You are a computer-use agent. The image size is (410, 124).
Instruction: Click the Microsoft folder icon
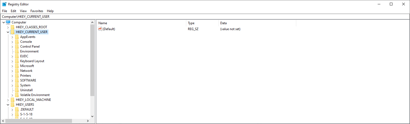coord(17,66)
